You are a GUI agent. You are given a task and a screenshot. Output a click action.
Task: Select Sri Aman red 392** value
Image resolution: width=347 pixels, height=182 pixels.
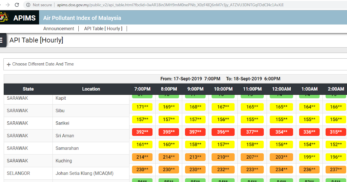[x=142, y=132]
